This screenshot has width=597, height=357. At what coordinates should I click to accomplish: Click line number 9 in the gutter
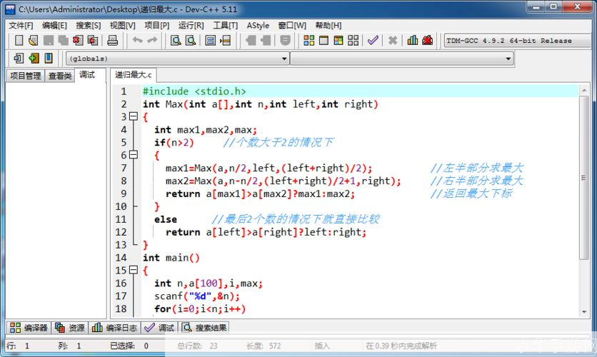(124, 193)
